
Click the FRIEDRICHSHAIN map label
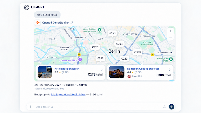(165, 53)
